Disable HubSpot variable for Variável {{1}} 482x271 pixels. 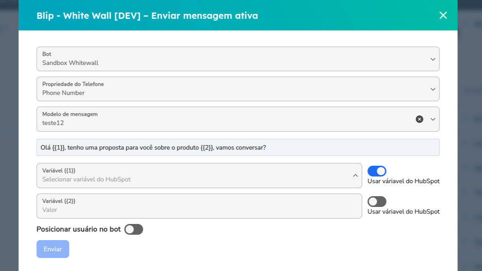coord(377,171)
